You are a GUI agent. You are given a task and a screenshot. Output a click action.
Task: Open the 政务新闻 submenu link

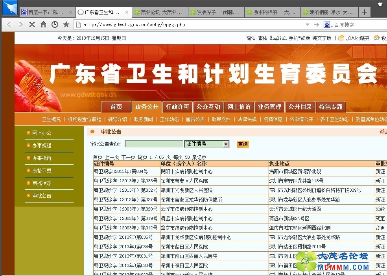(x=144, y=119)
